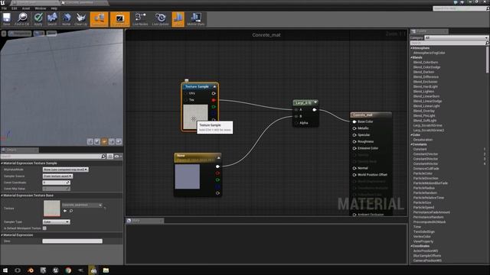The image size is (490, 275).
Task: Collapse the yellow parameter node arrow
Action: tap(219, 158)
